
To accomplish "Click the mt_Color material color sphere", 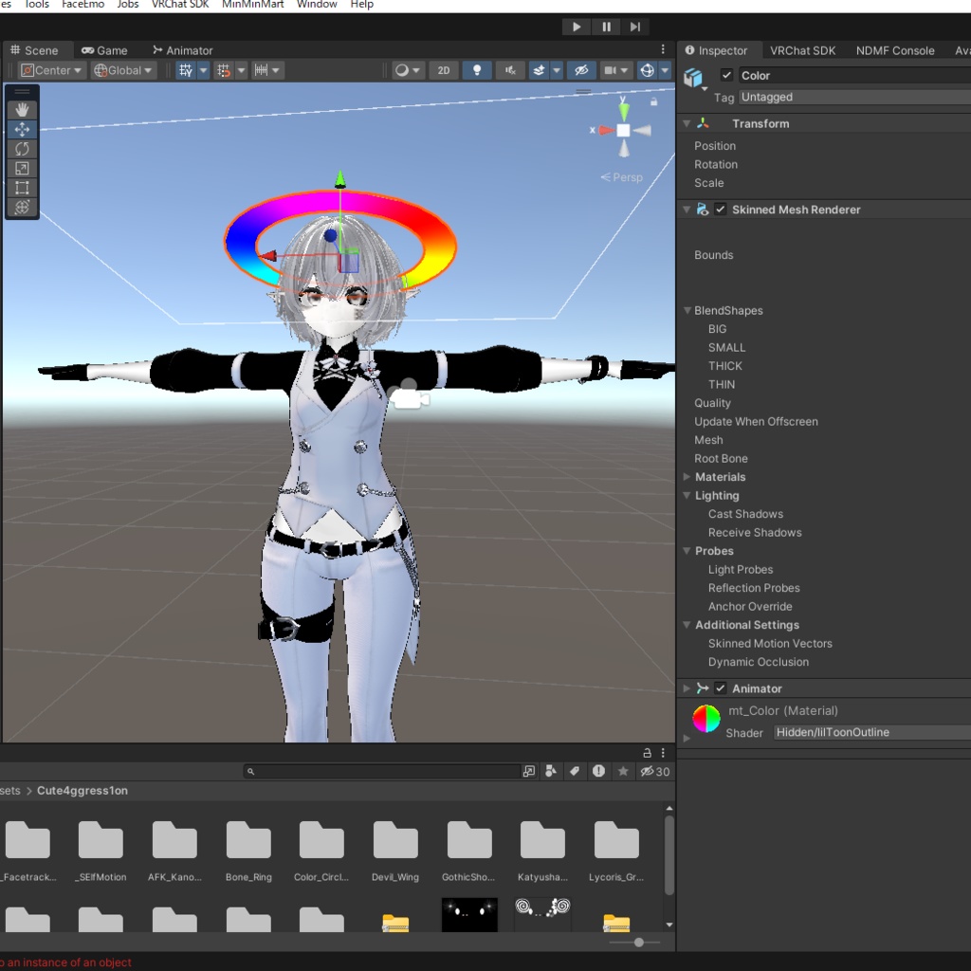I will (705, 721).
